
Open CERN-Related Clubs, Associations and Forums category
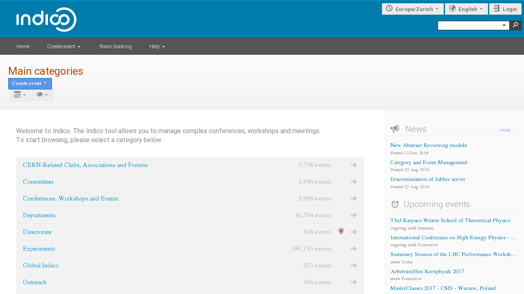pos(85,165)
